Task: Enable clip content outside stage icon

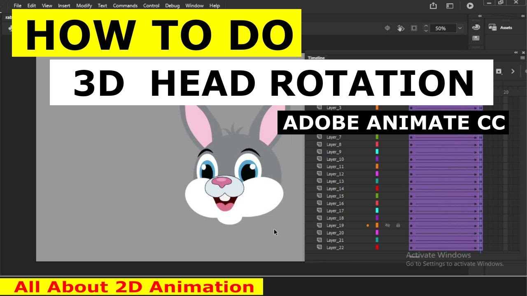Action: pos(414,28)
